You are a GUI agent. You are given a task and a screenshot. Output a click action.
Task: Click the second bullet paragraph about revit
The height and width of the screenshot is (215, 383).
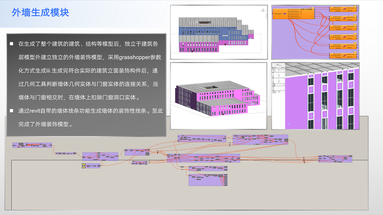coord(90,118)
